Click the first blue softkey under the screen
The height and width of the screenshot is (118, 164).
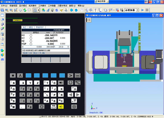pyautogui.click(x=28, y=75)
